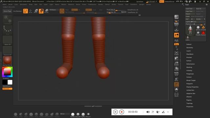This screenshot has height=118, width=210.
Task: Select the red ZSphere tool icon
Action: (203, 33)
